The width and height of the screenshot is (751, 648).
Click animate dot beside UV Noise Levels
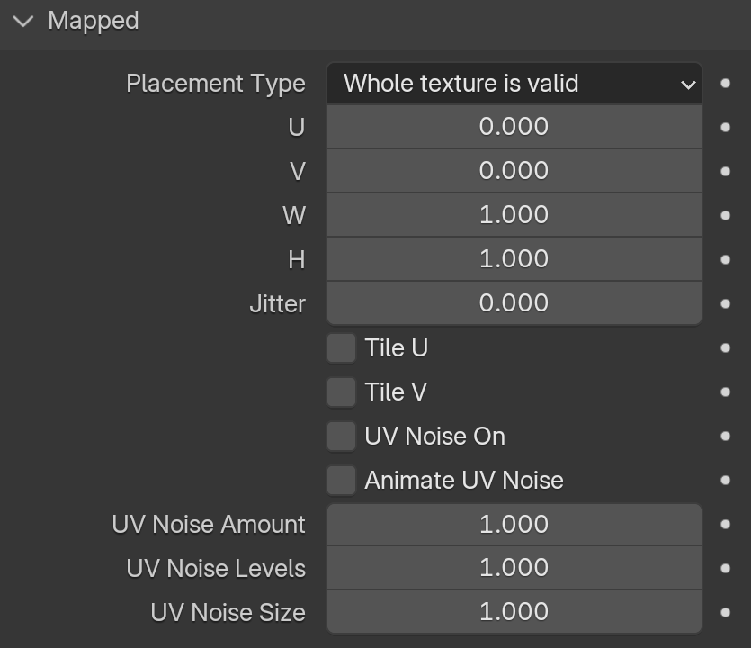[x=725, y=569]
